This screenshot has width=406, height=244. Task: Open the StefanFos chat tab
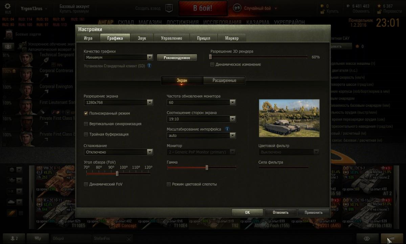[112, 239]
